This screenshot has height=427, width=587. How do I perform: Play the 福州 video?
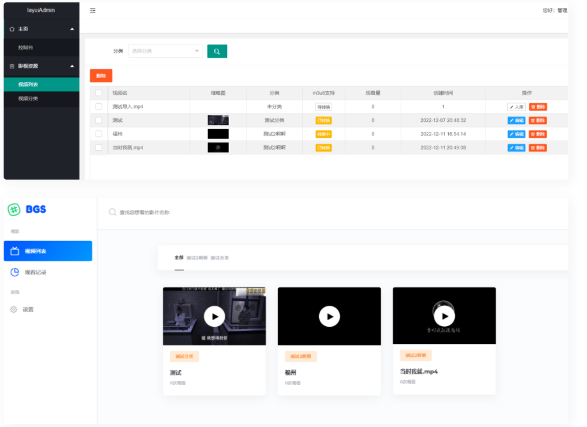click(329, 316)
